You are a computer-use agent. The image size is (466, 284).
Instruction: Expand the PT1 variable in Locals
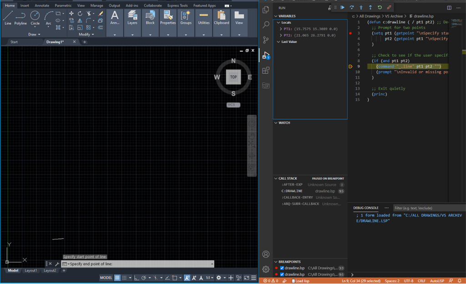pyautogui.click(x=280, y=28)
